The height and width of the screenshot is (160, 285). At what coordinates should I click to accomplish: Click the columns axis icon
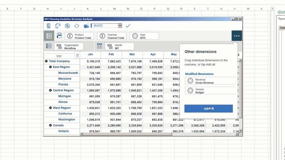click(x=99, y=46)
